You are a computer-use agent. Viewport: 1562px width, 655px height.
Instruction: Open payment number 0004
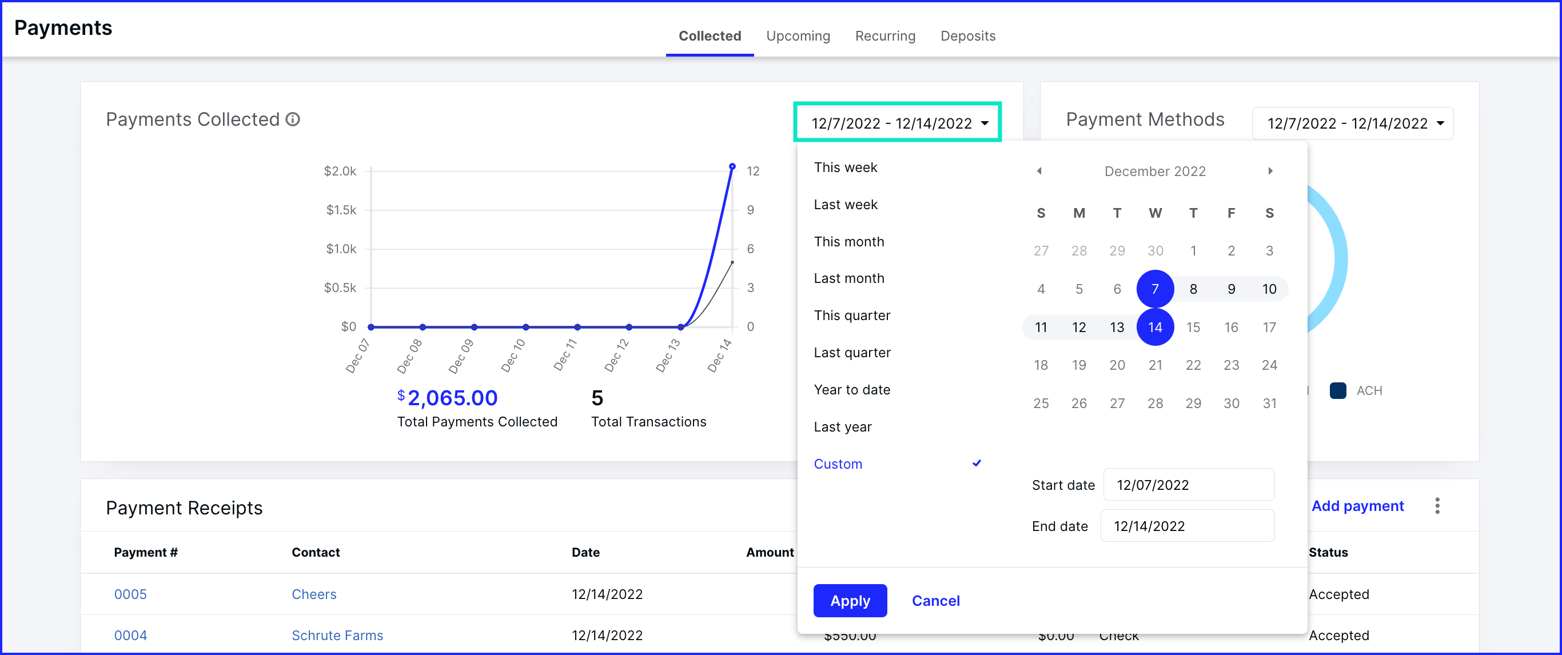[130, 636]
